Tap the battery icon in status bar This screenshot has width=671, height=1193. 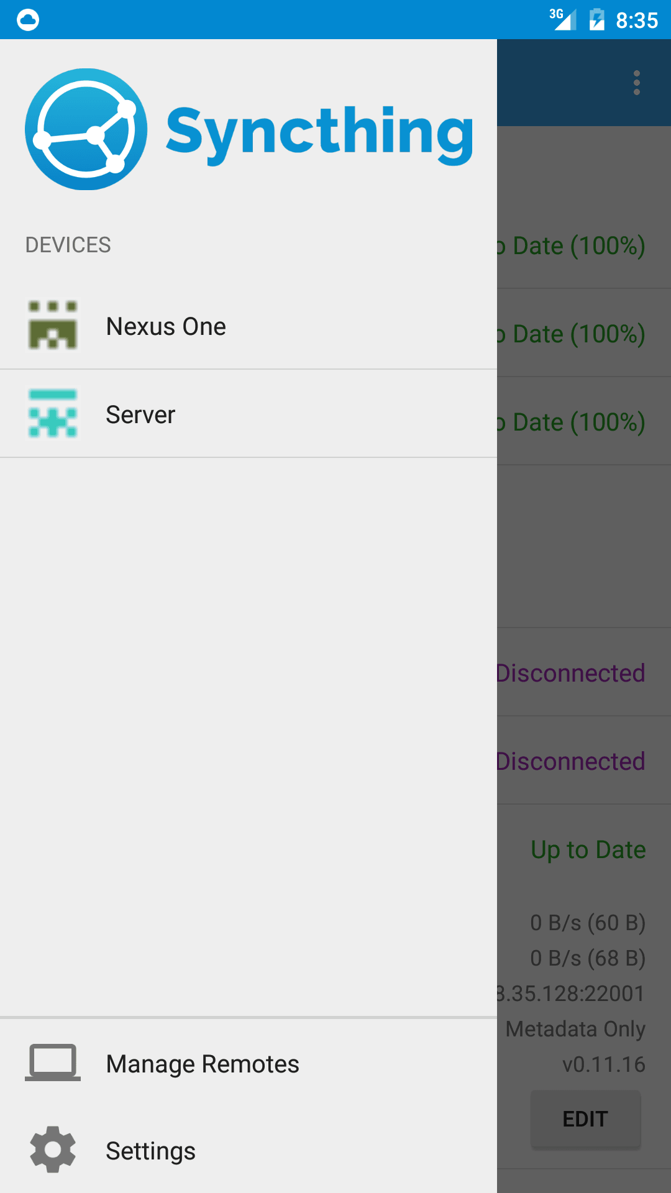click(x=597, y=19)
